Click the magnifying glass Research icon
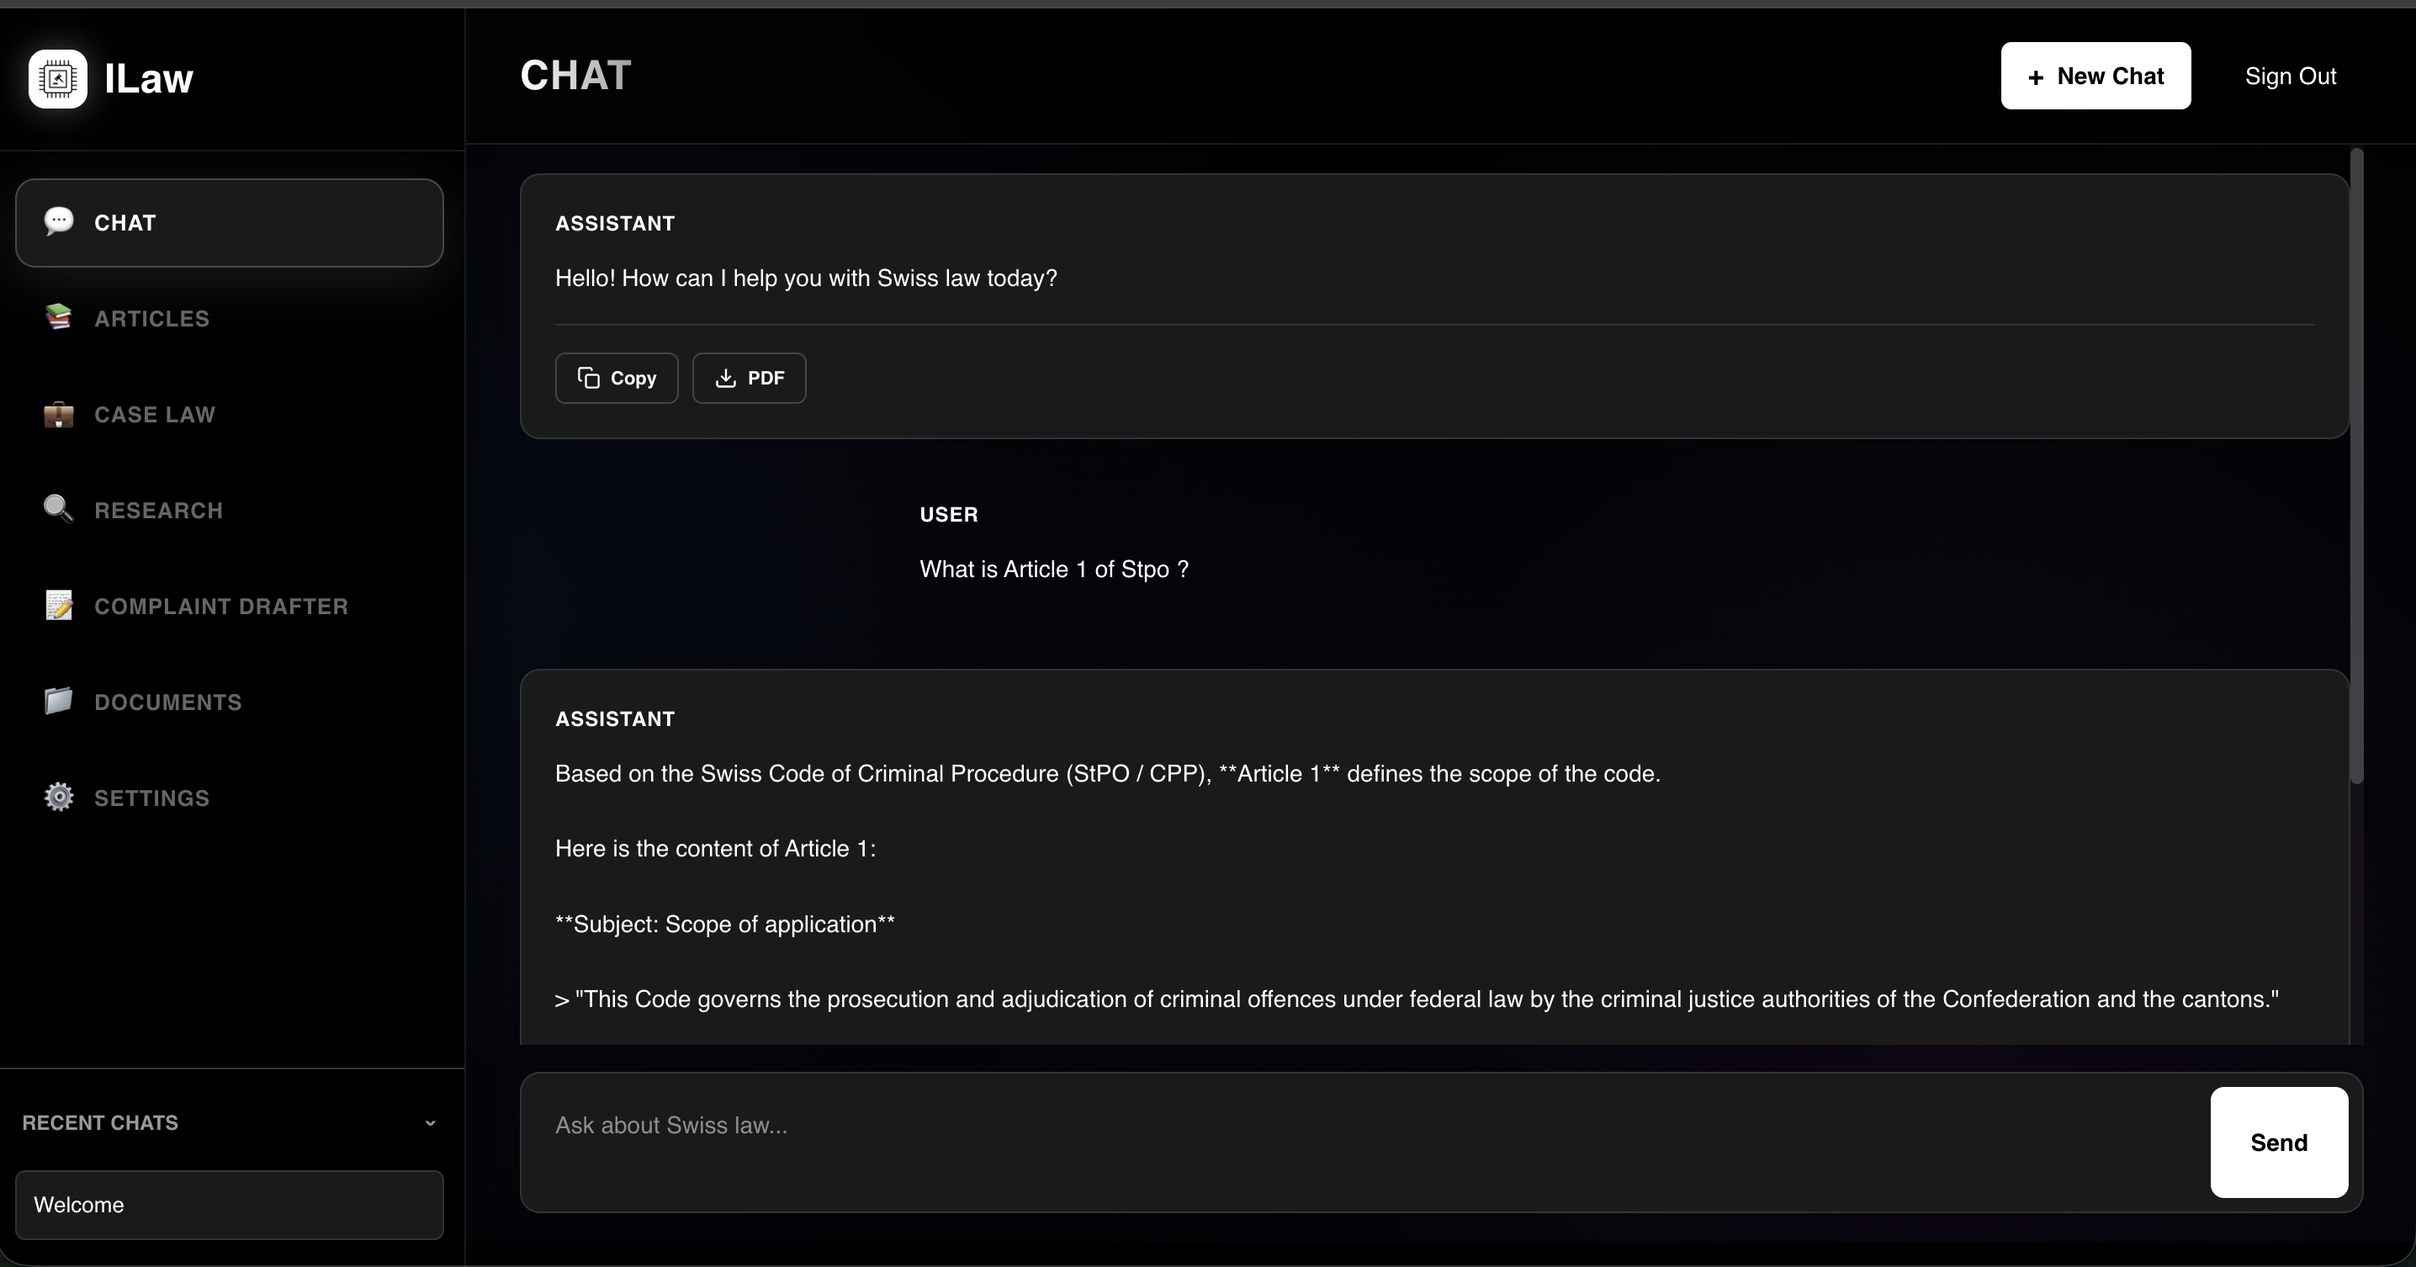Screen dimensions: 2416x1267 58,509
